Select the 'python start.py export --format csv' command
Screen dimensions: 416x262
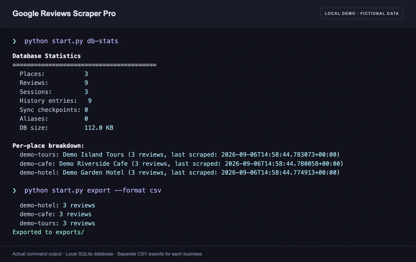pos(93,190)
